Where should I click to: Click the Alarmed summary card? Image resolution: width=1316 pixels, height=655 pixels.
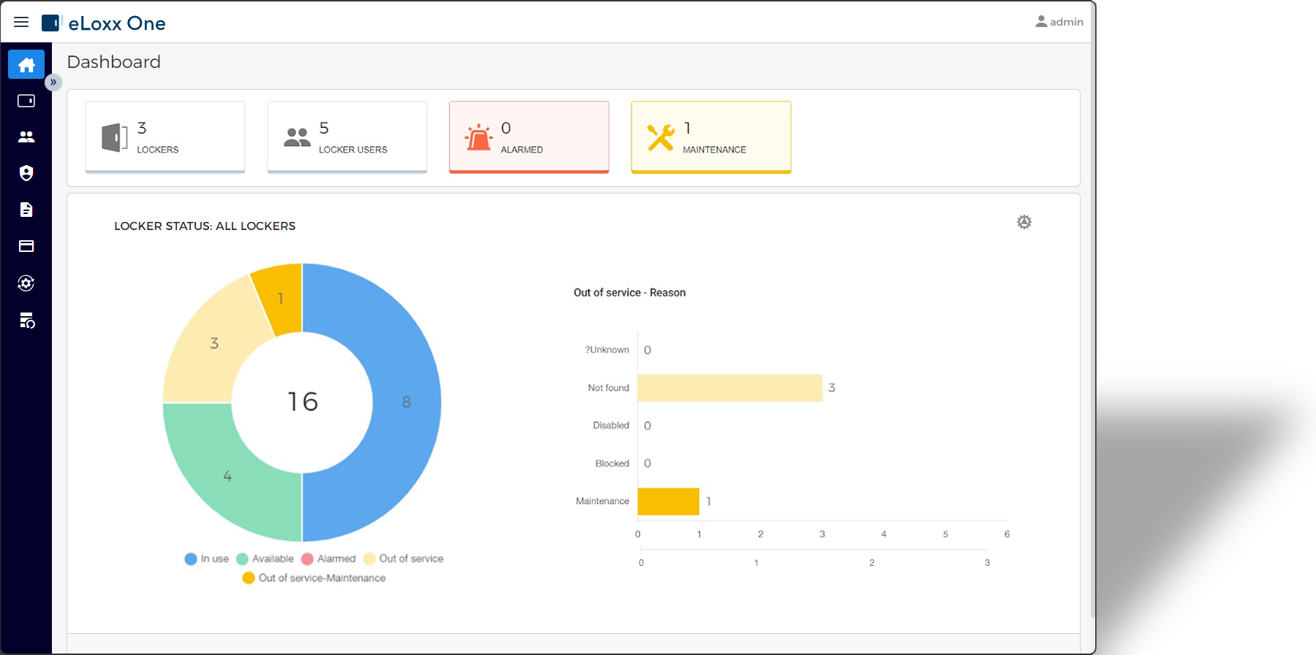529,137
